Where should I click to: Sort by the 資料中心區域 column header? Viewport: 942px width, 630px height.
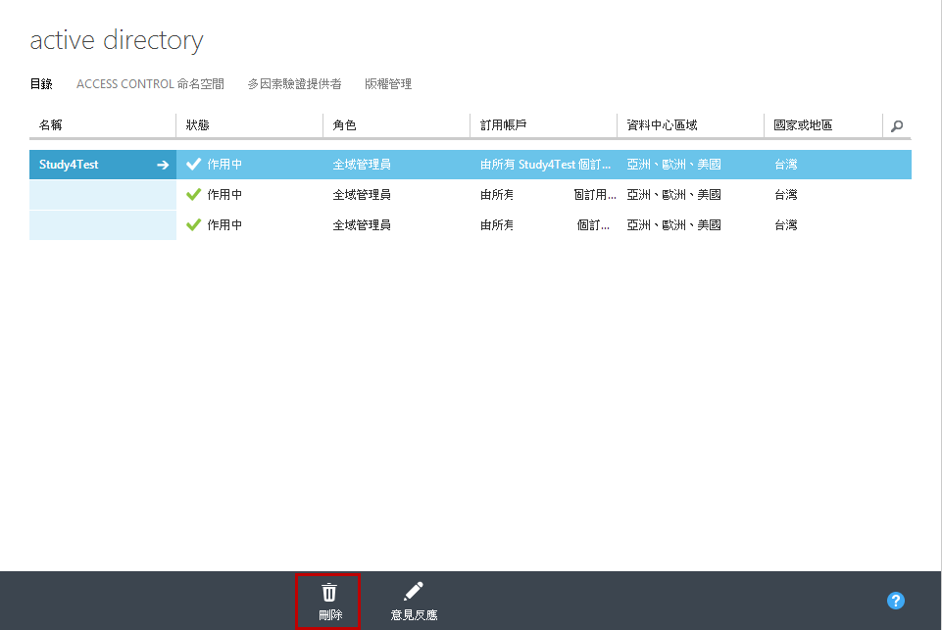[662, 124]
